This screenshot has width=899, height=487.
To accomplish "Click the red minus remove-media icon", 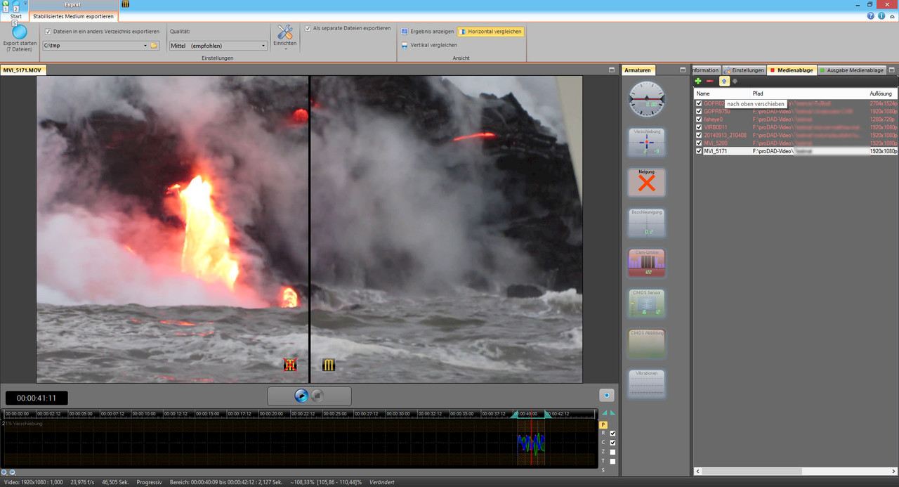I will [709, 82].
